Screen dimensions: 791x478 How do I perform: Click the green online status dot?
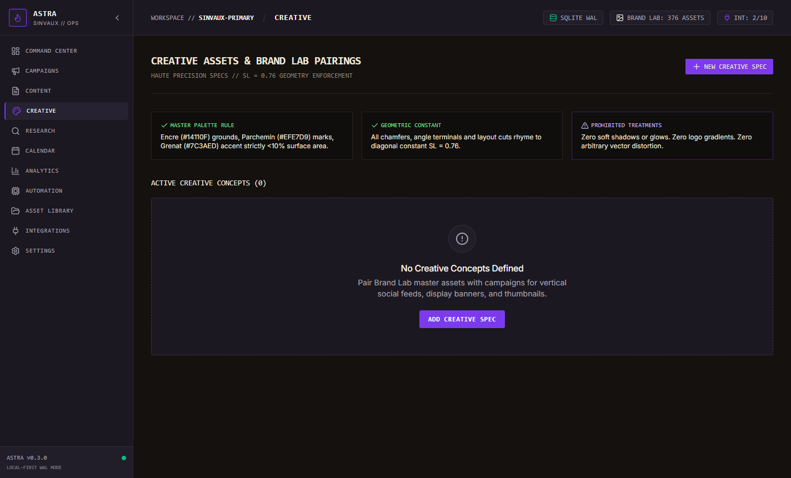124,458
